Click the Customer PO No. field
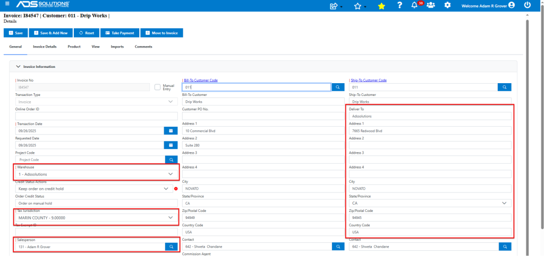 click(263, 116)
